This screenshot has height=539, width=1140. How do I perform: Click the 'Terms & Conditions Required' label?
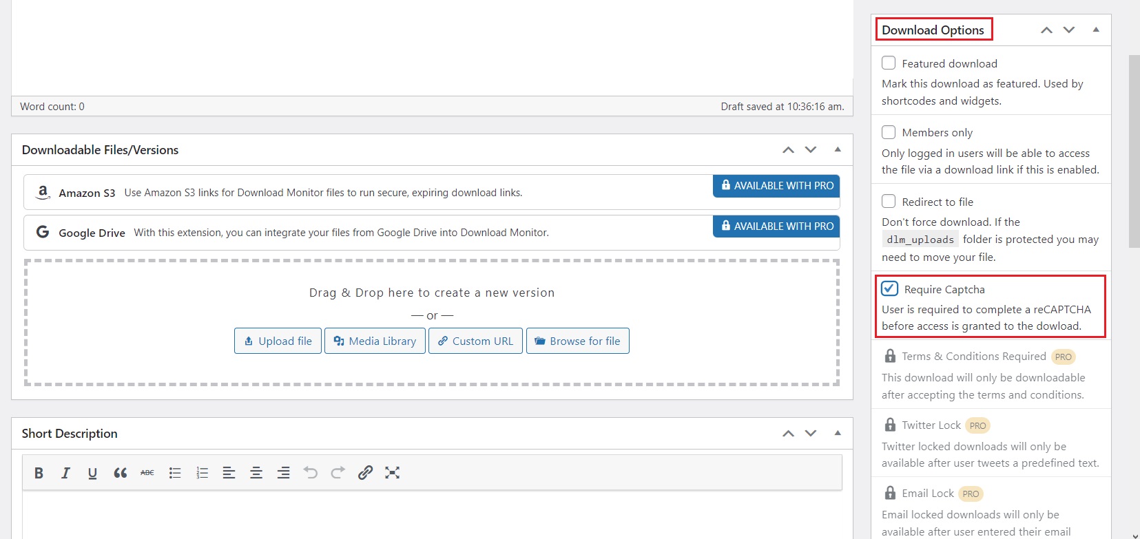tap(974, 357)
